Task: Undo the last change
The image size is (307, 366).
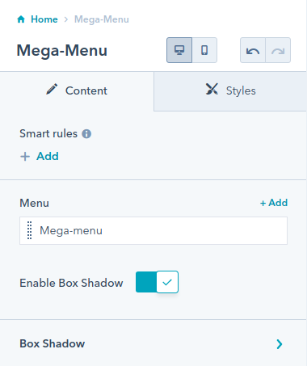Action: [x=253, y=50]
